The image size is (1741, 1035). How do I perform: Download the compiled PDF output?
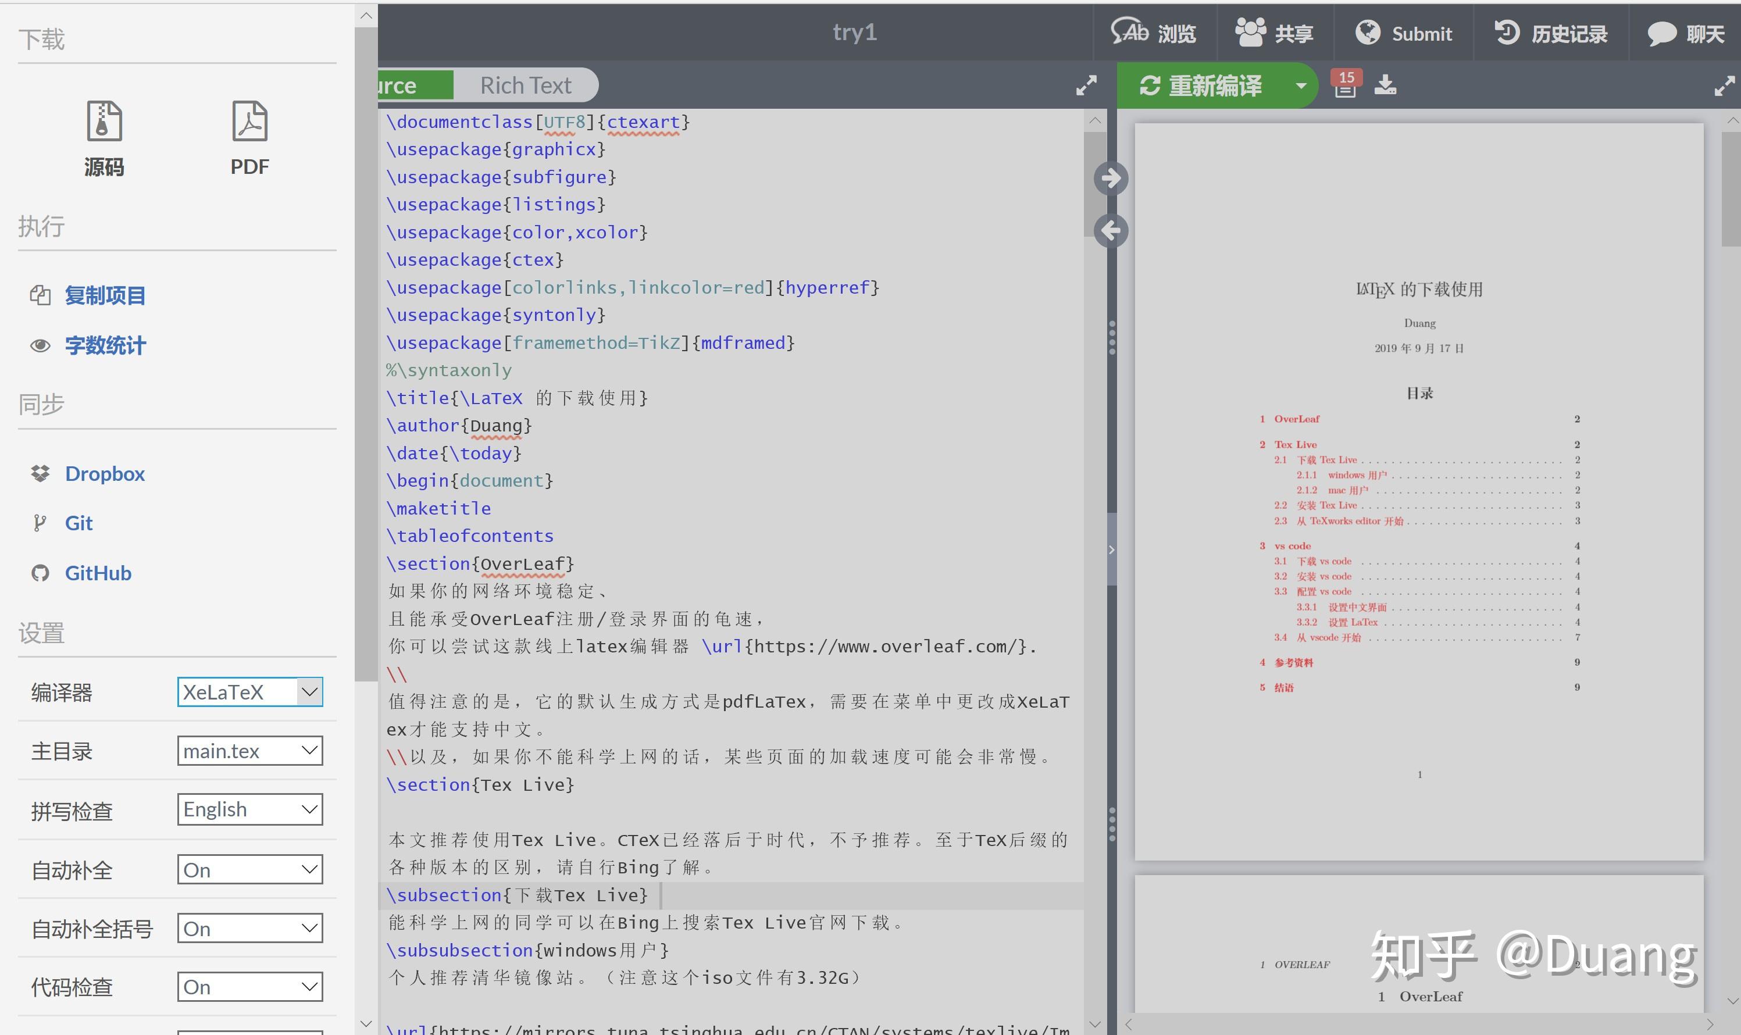tap(1386, 85)
